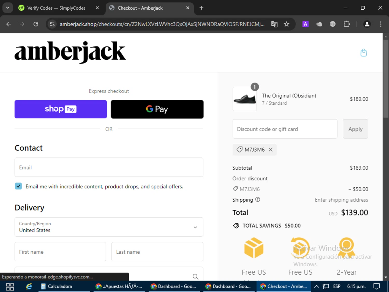Bookmark this page with the star icon
389x292 pixels.
point(287,24)
